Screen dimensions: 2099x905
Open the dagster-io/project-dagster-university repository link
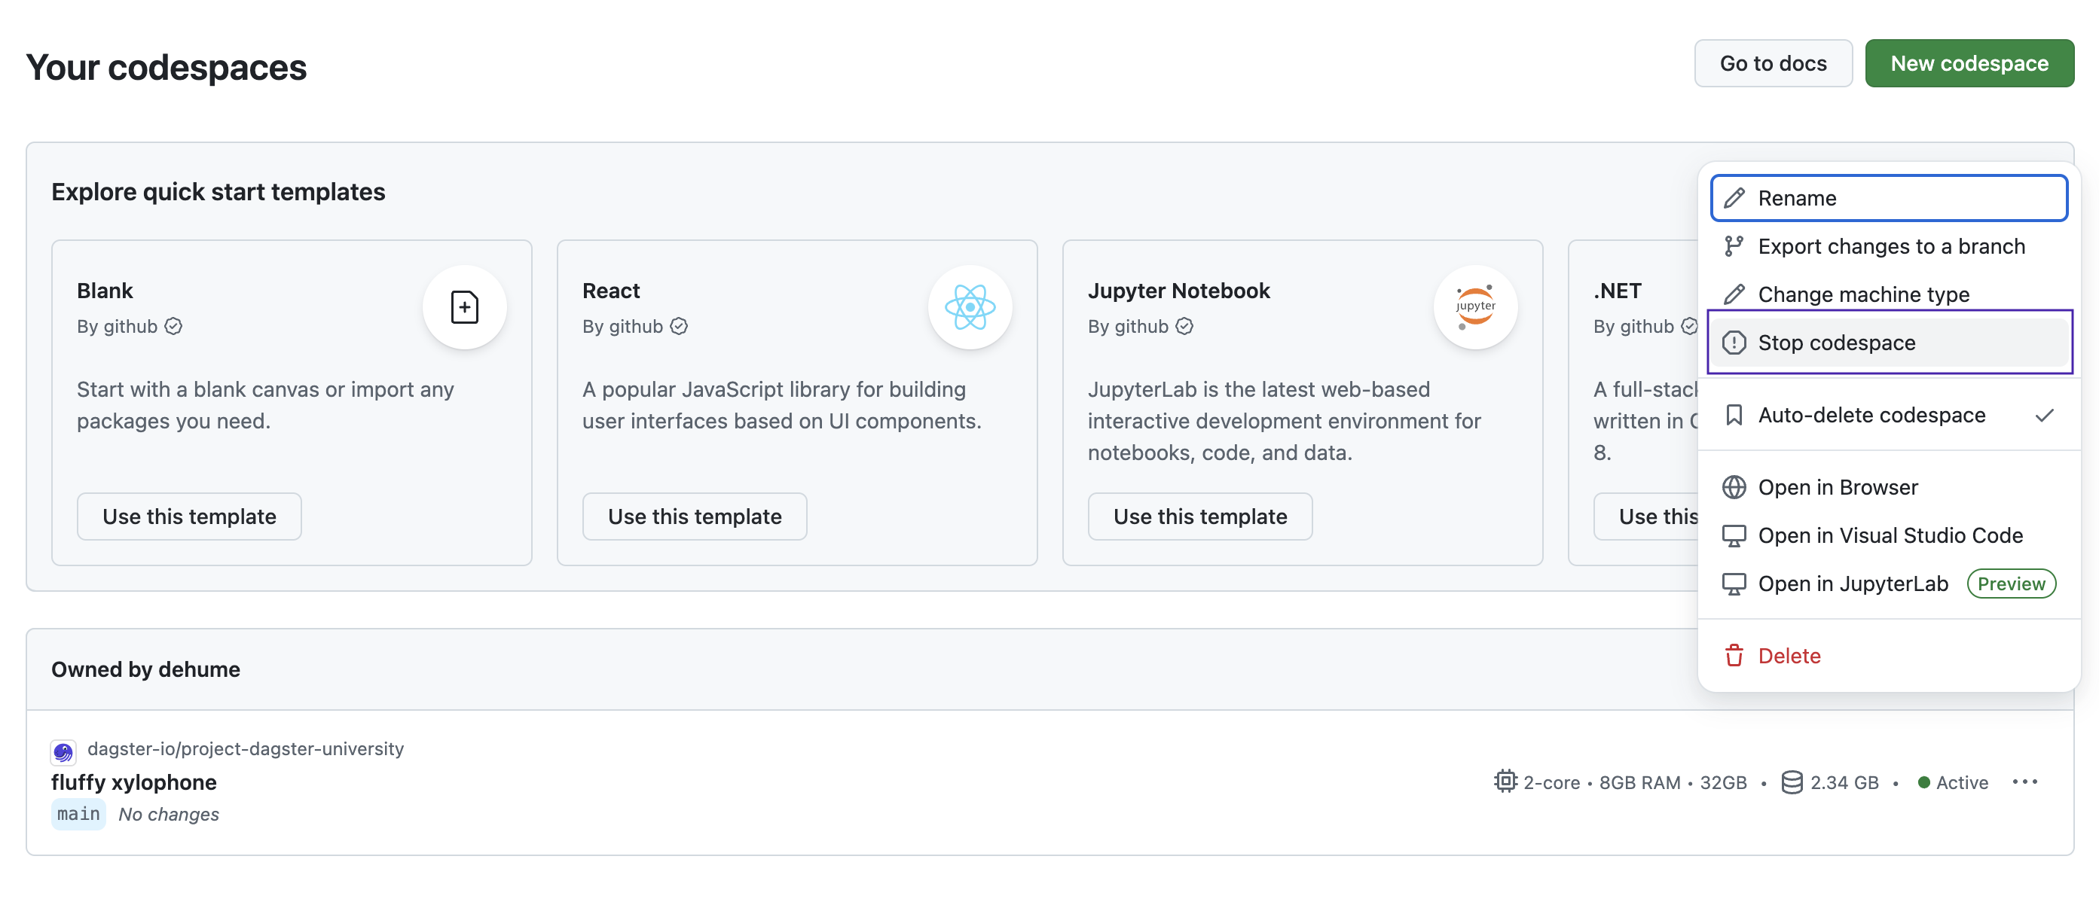click(x=246, y=748)
